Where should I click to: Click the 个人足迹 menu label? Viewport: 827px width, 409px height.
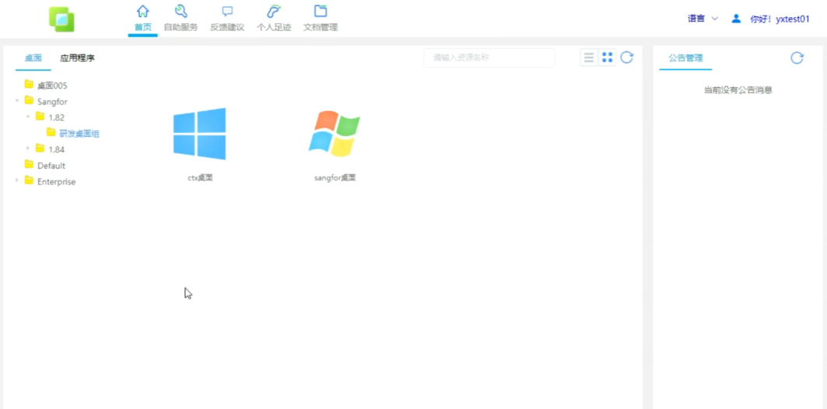click(274, 27)
